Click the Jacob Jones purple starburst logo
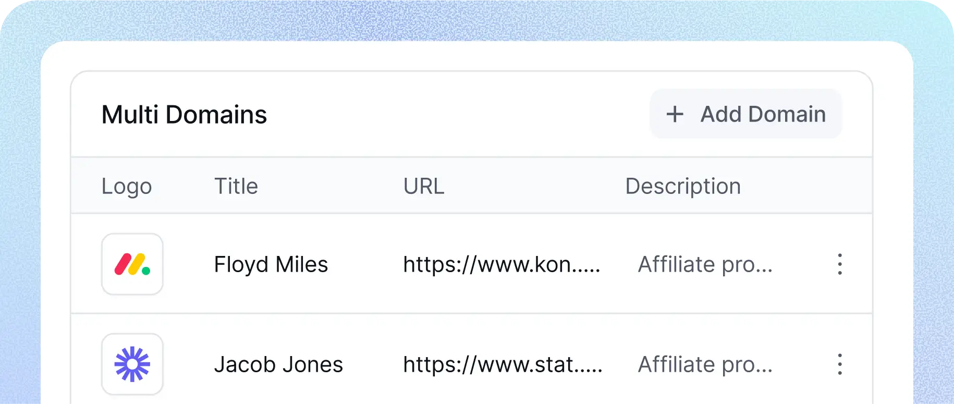Screen dimensions: 954x404 (132, 364)
